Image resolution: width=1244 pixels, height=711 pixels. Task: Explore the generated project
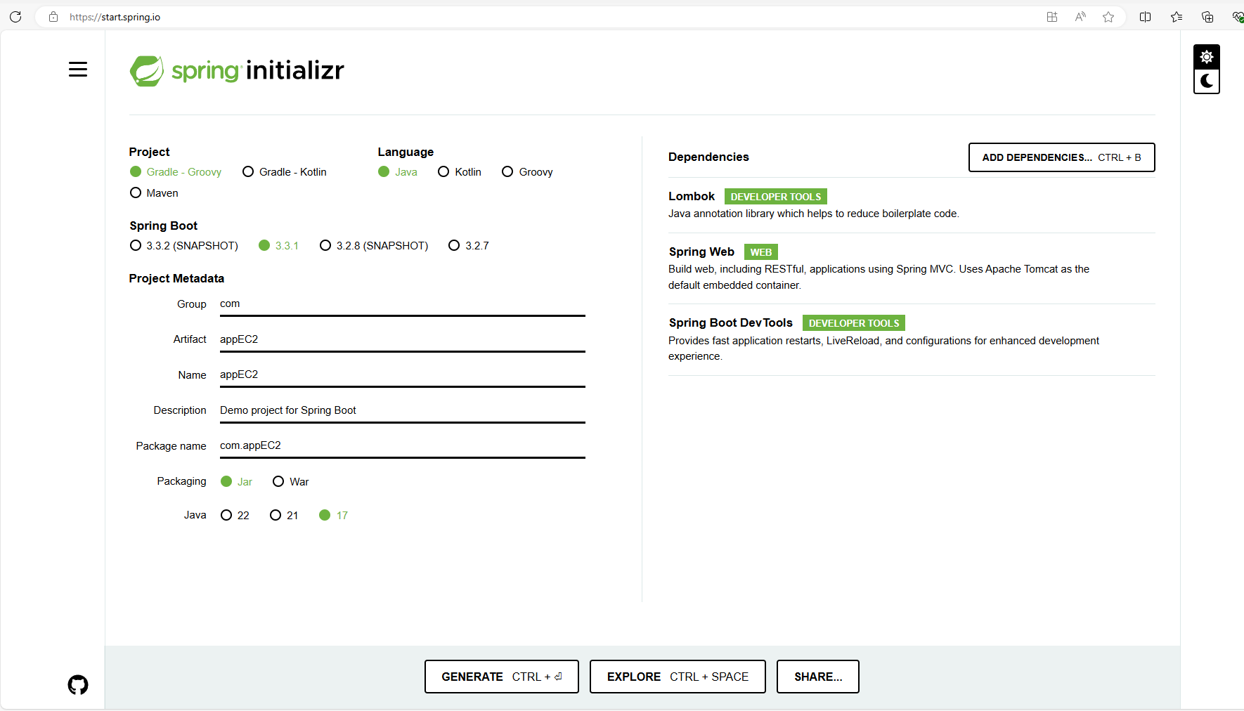coord(678,677)
